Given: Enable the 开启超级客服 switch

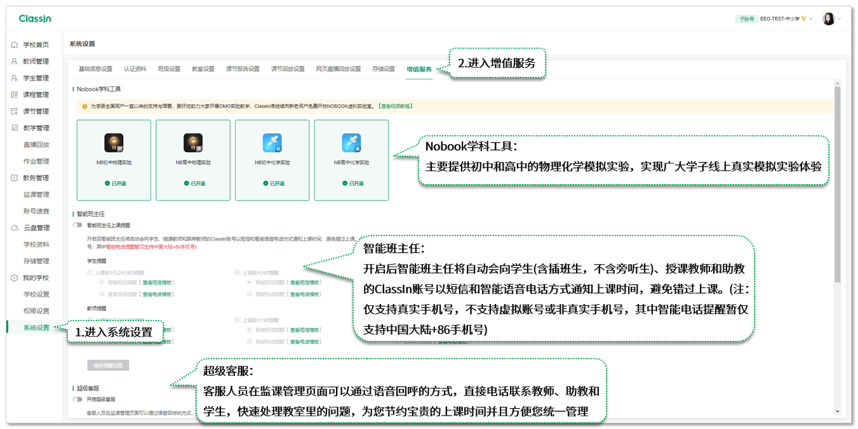Looking at the screenshot, I should click(77, 399).
